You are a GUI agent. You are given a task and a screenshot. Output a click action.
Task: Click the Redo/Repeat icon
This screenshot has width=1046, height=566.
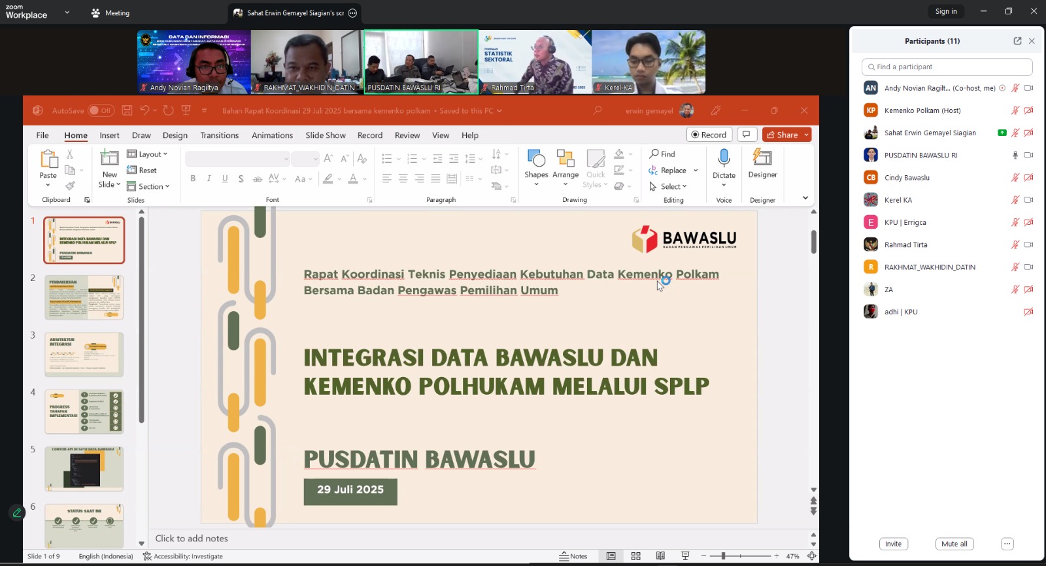tap(168, 110)
